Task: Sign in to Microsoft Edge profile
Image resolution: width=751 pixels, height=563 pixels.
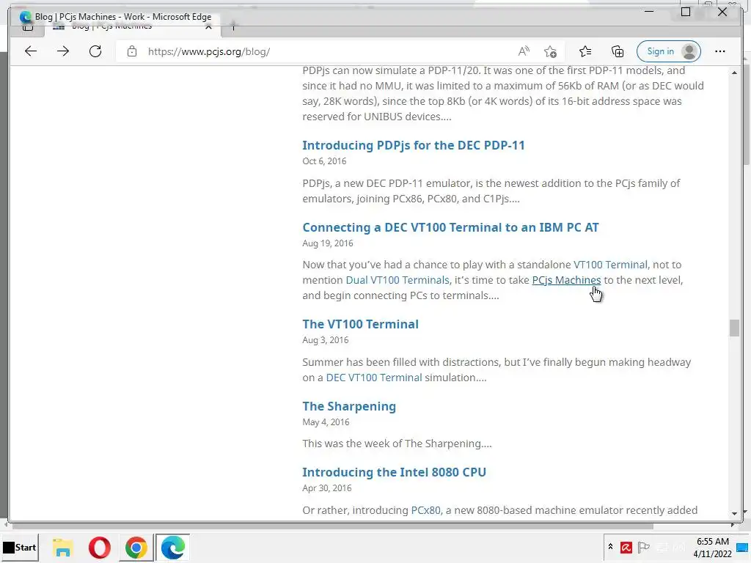Action: click(669, 51)
